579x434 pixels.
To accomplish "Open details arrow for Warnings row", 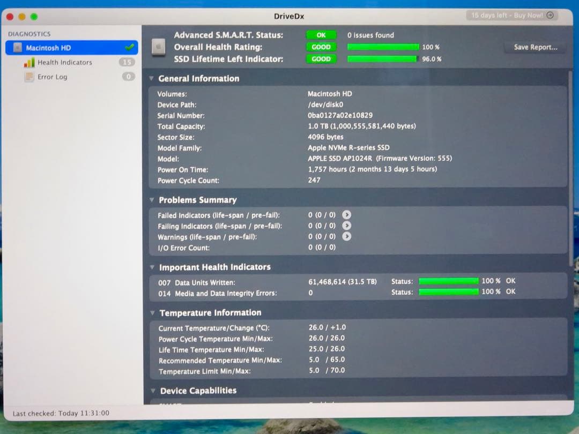I will coord(347,236).
